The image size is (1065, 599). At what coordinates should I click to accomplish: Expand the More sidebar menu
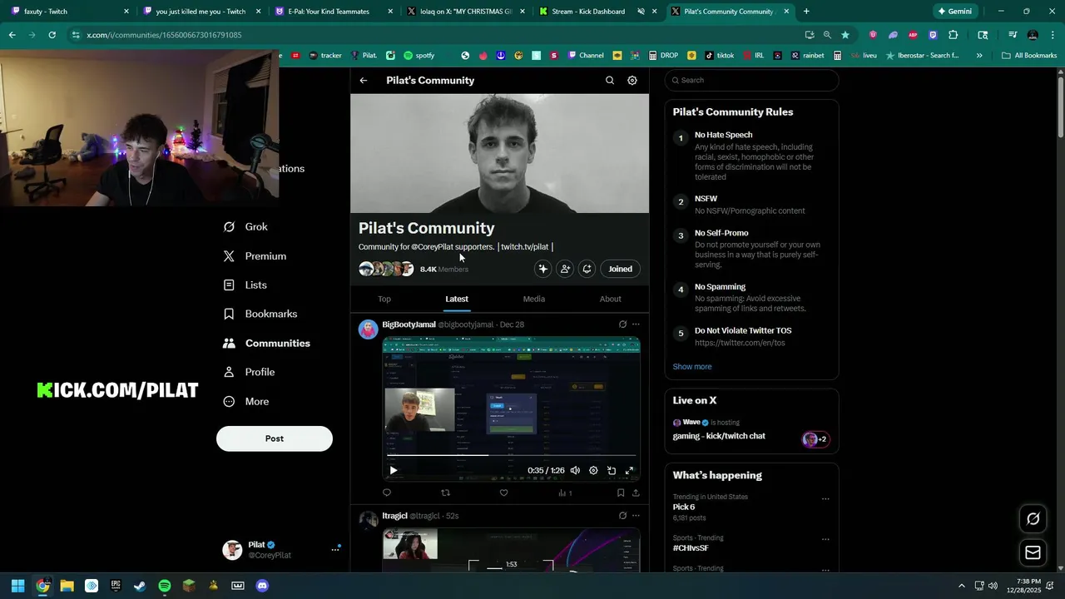click(246, 402)
